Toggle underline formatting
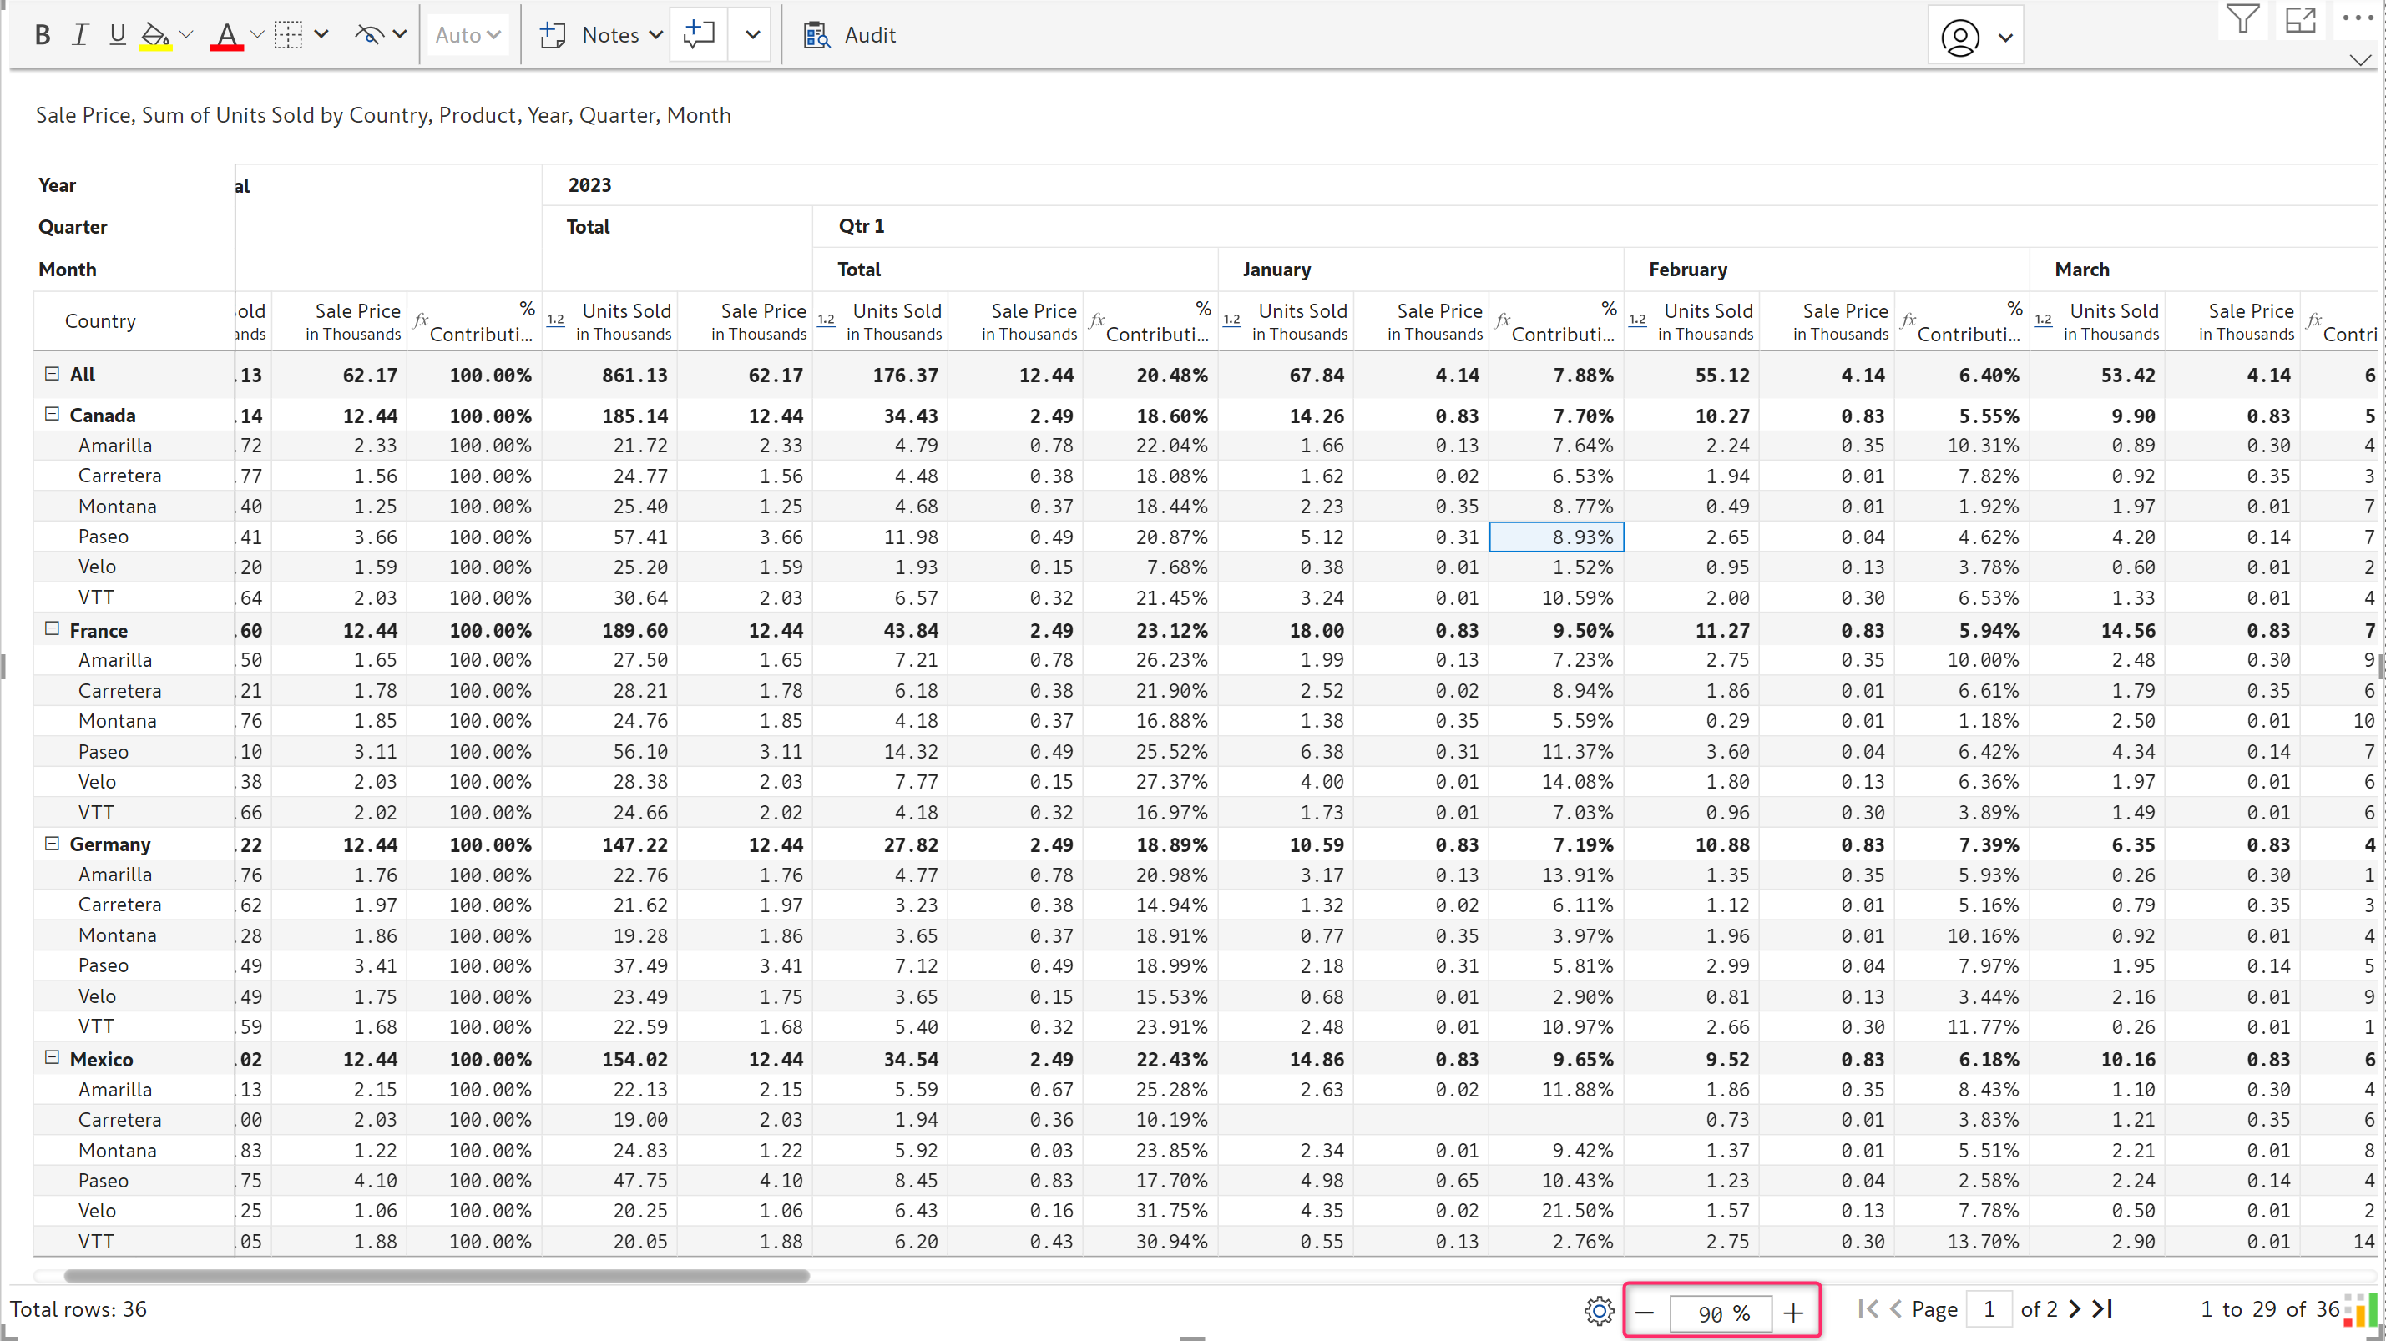2386x1341 pixels. pos(117,35)
